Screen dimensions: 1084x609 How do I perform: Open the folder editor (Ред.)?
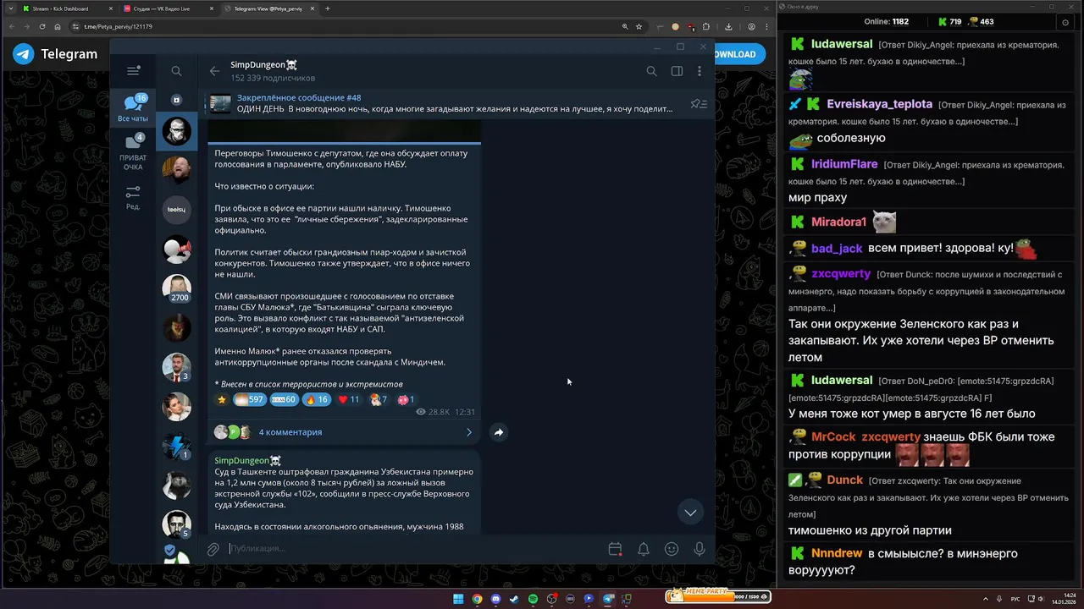[133, 198]
